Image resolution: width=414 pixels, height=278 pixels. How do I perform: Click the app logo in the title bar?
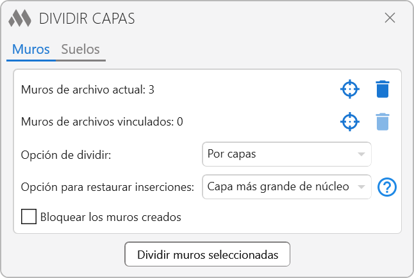[x=20, y=18]
